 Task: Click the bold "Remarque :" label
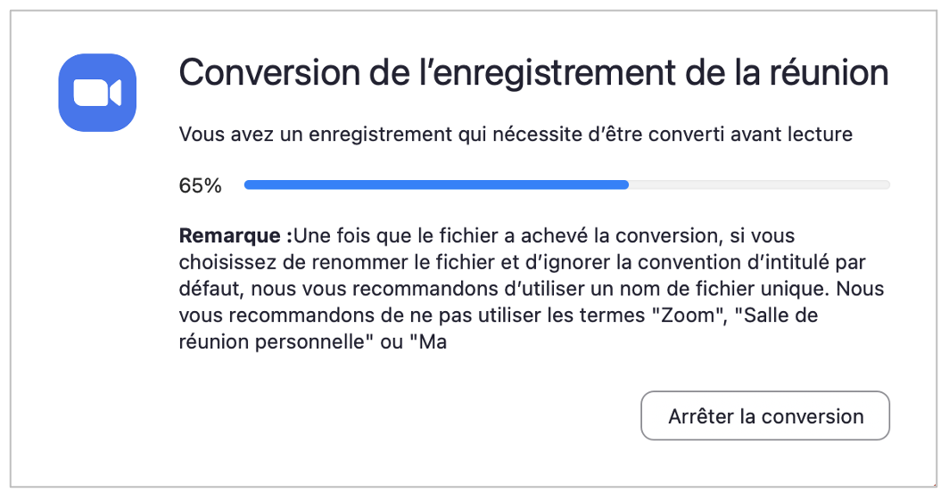click(x=235, y=237)
